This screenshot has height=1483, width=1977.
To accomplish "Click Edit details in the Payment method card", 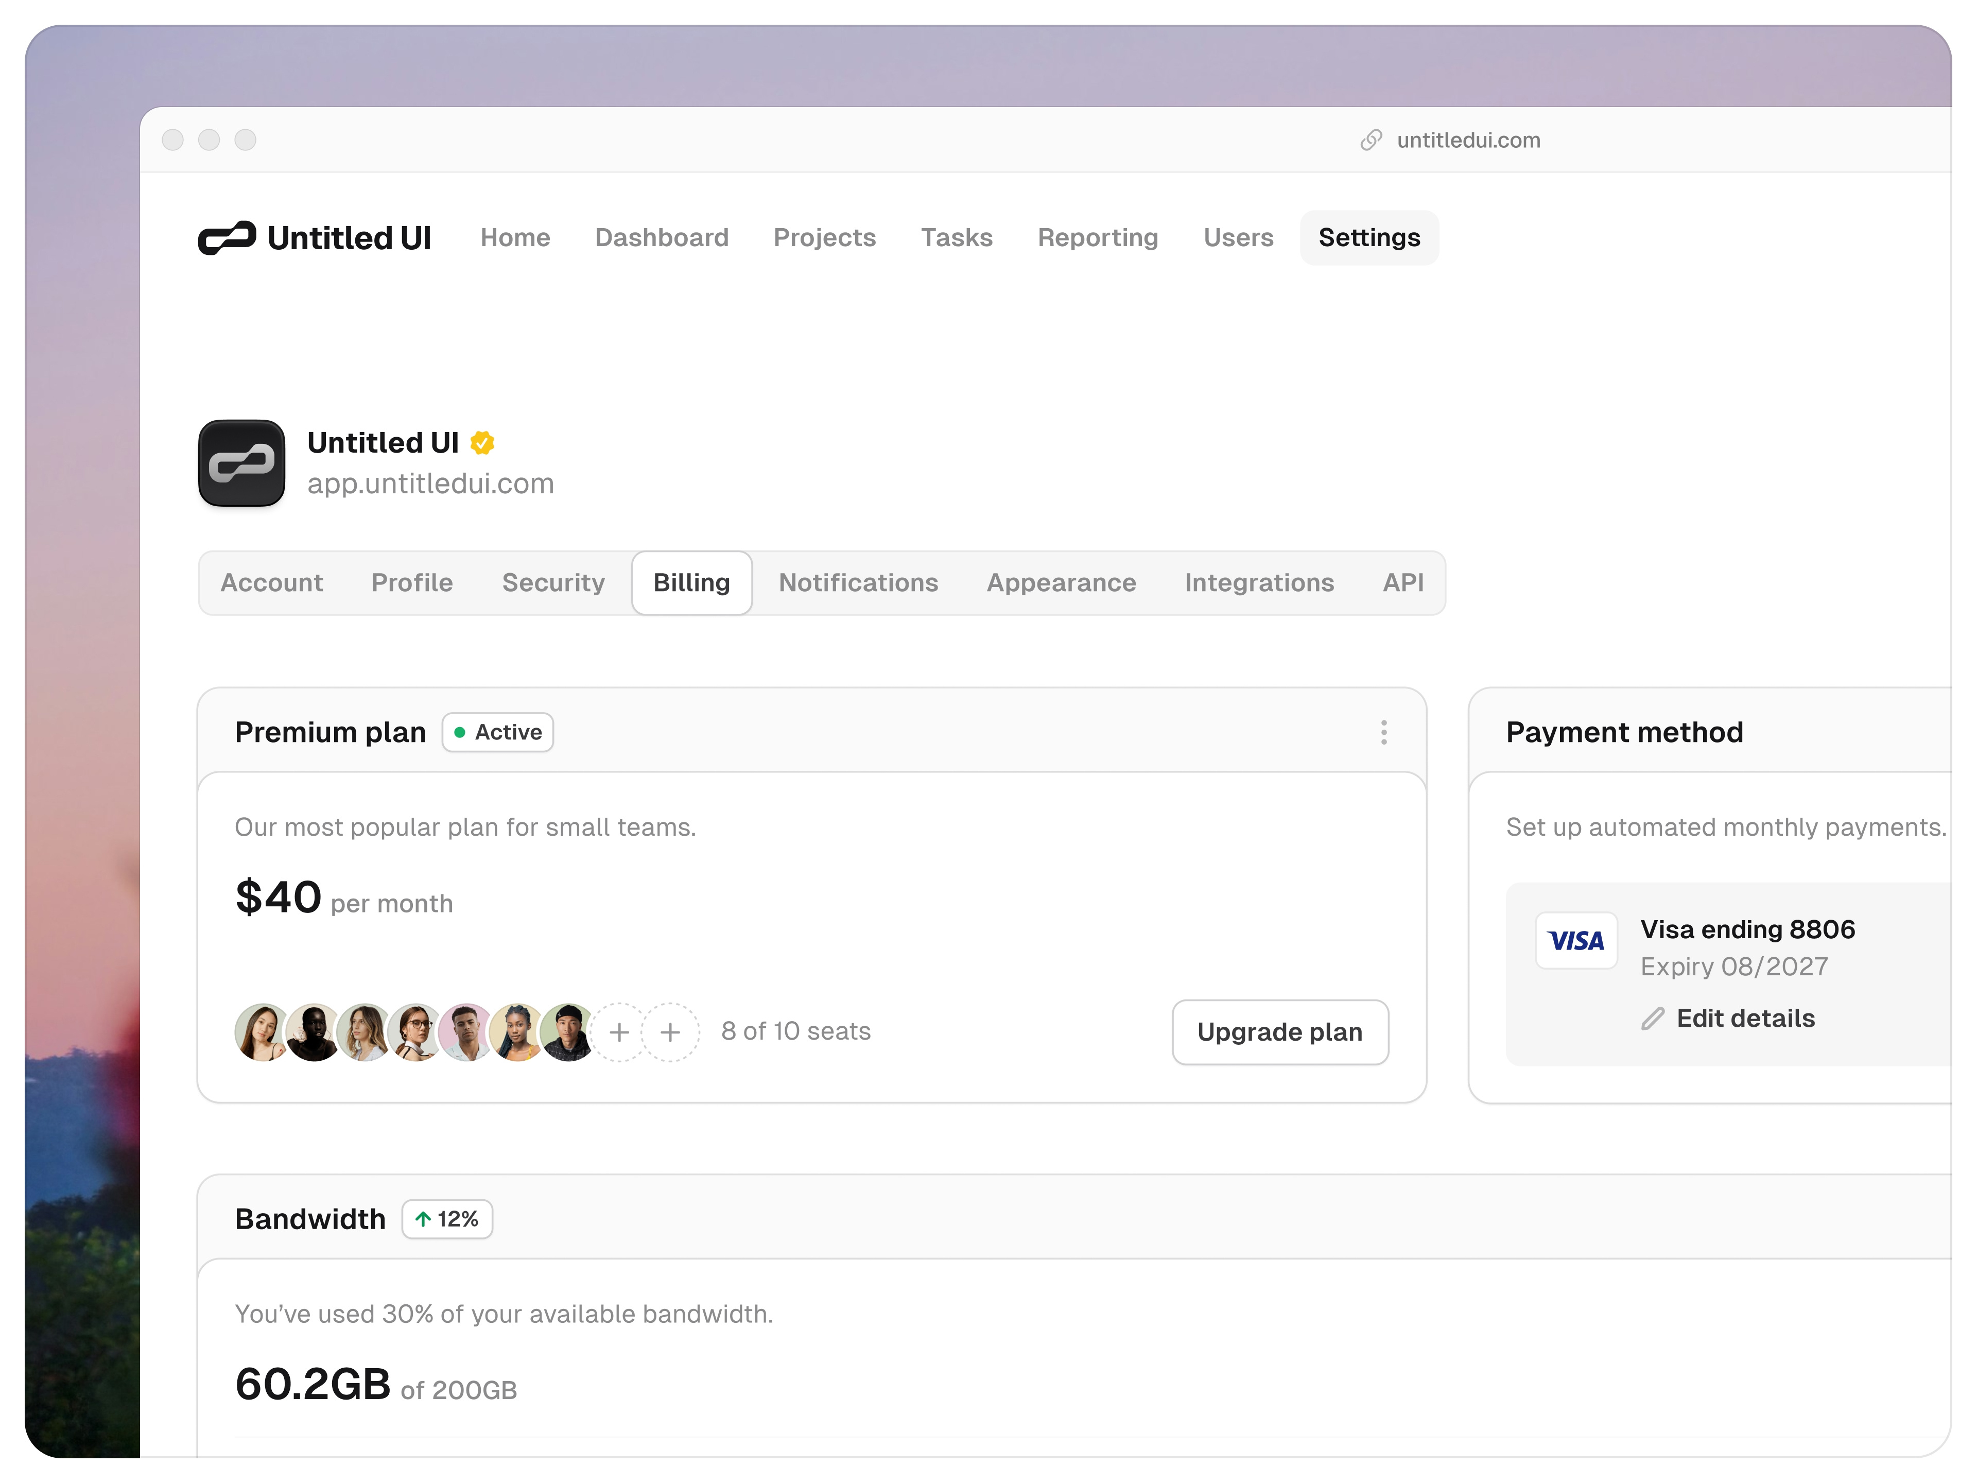I will click(x=1745, y=1018).
